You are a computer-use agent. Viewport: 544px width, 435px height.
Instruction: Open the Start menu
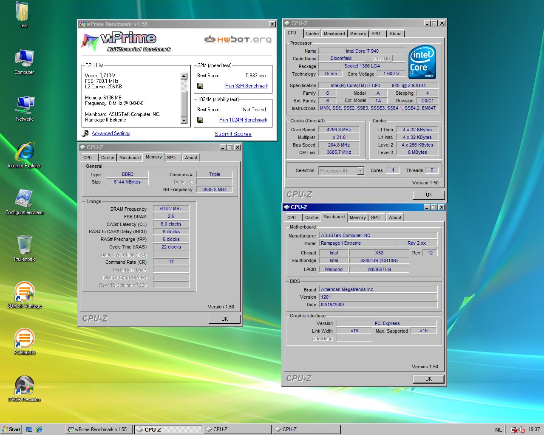pos(11,429)
